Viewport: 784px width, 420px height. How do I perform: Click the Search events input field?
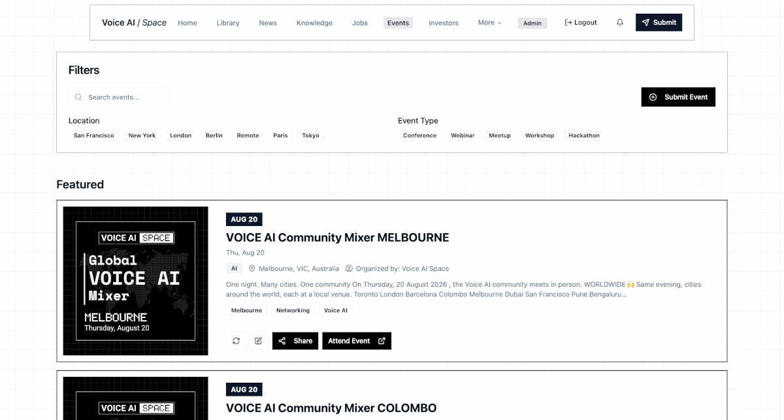point(119,97)
